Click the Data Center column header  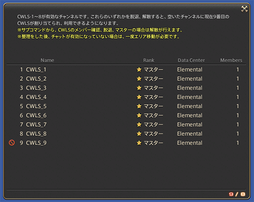191,60
